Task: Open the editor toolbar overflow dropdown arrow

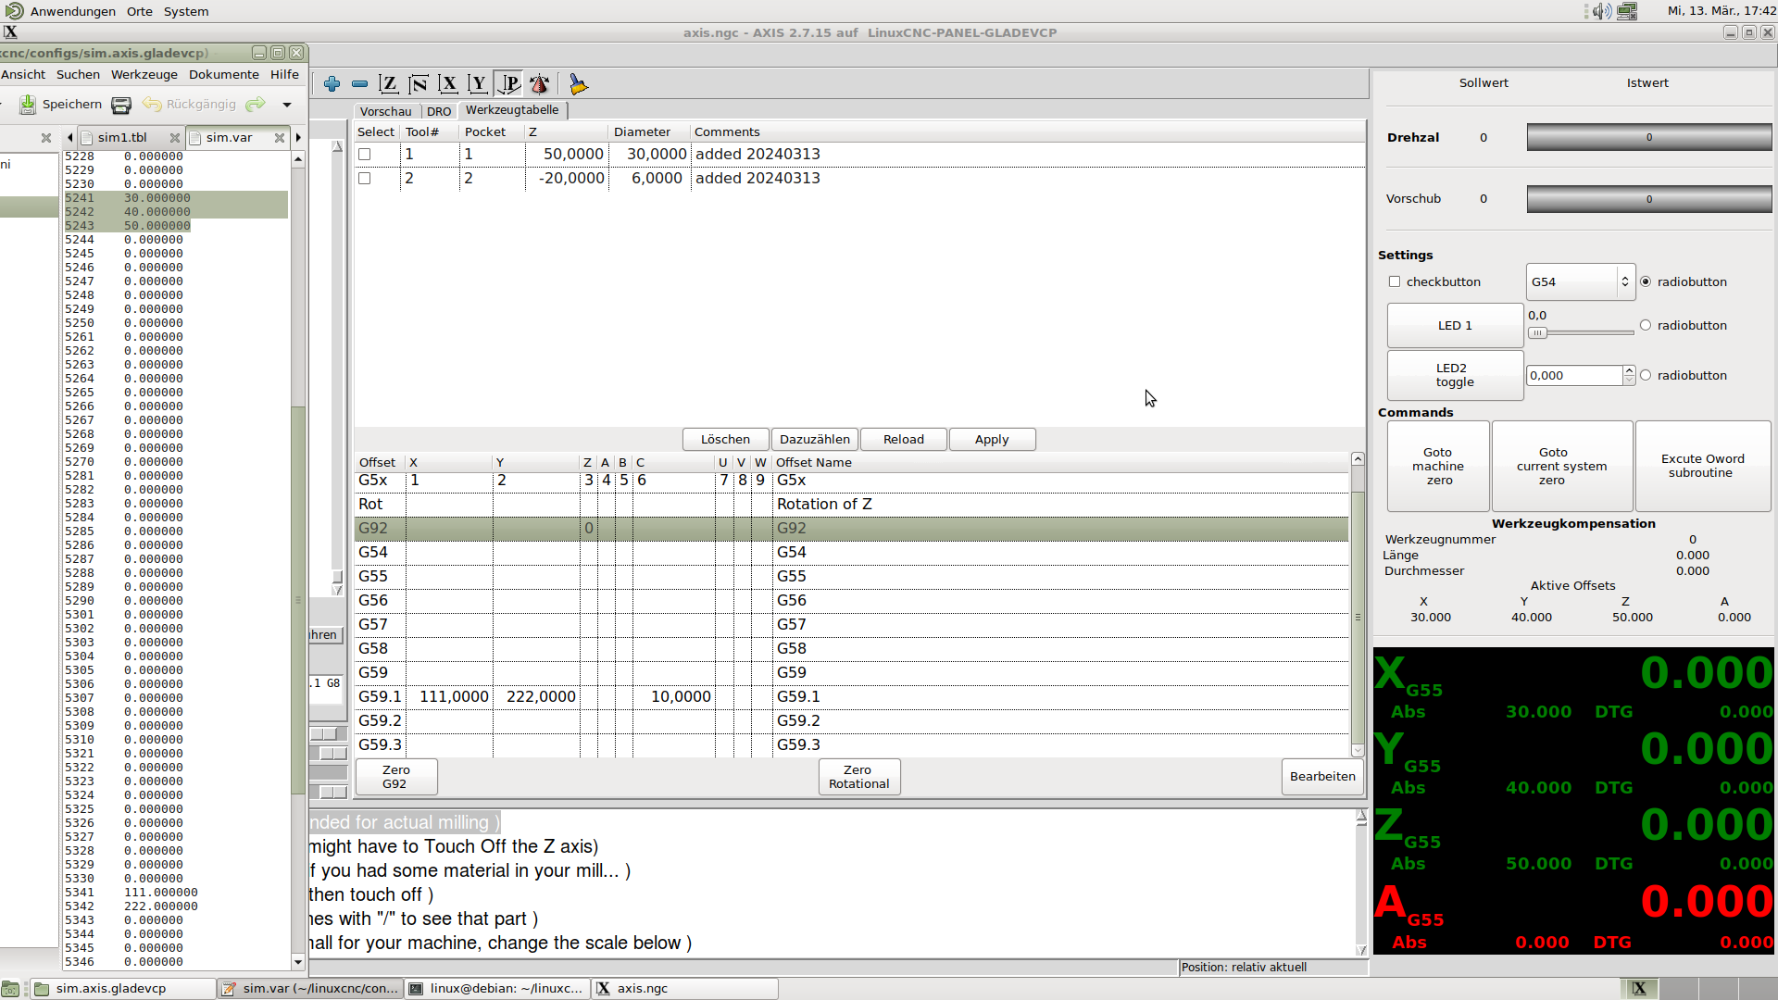Action: click(x=287, y=105)
